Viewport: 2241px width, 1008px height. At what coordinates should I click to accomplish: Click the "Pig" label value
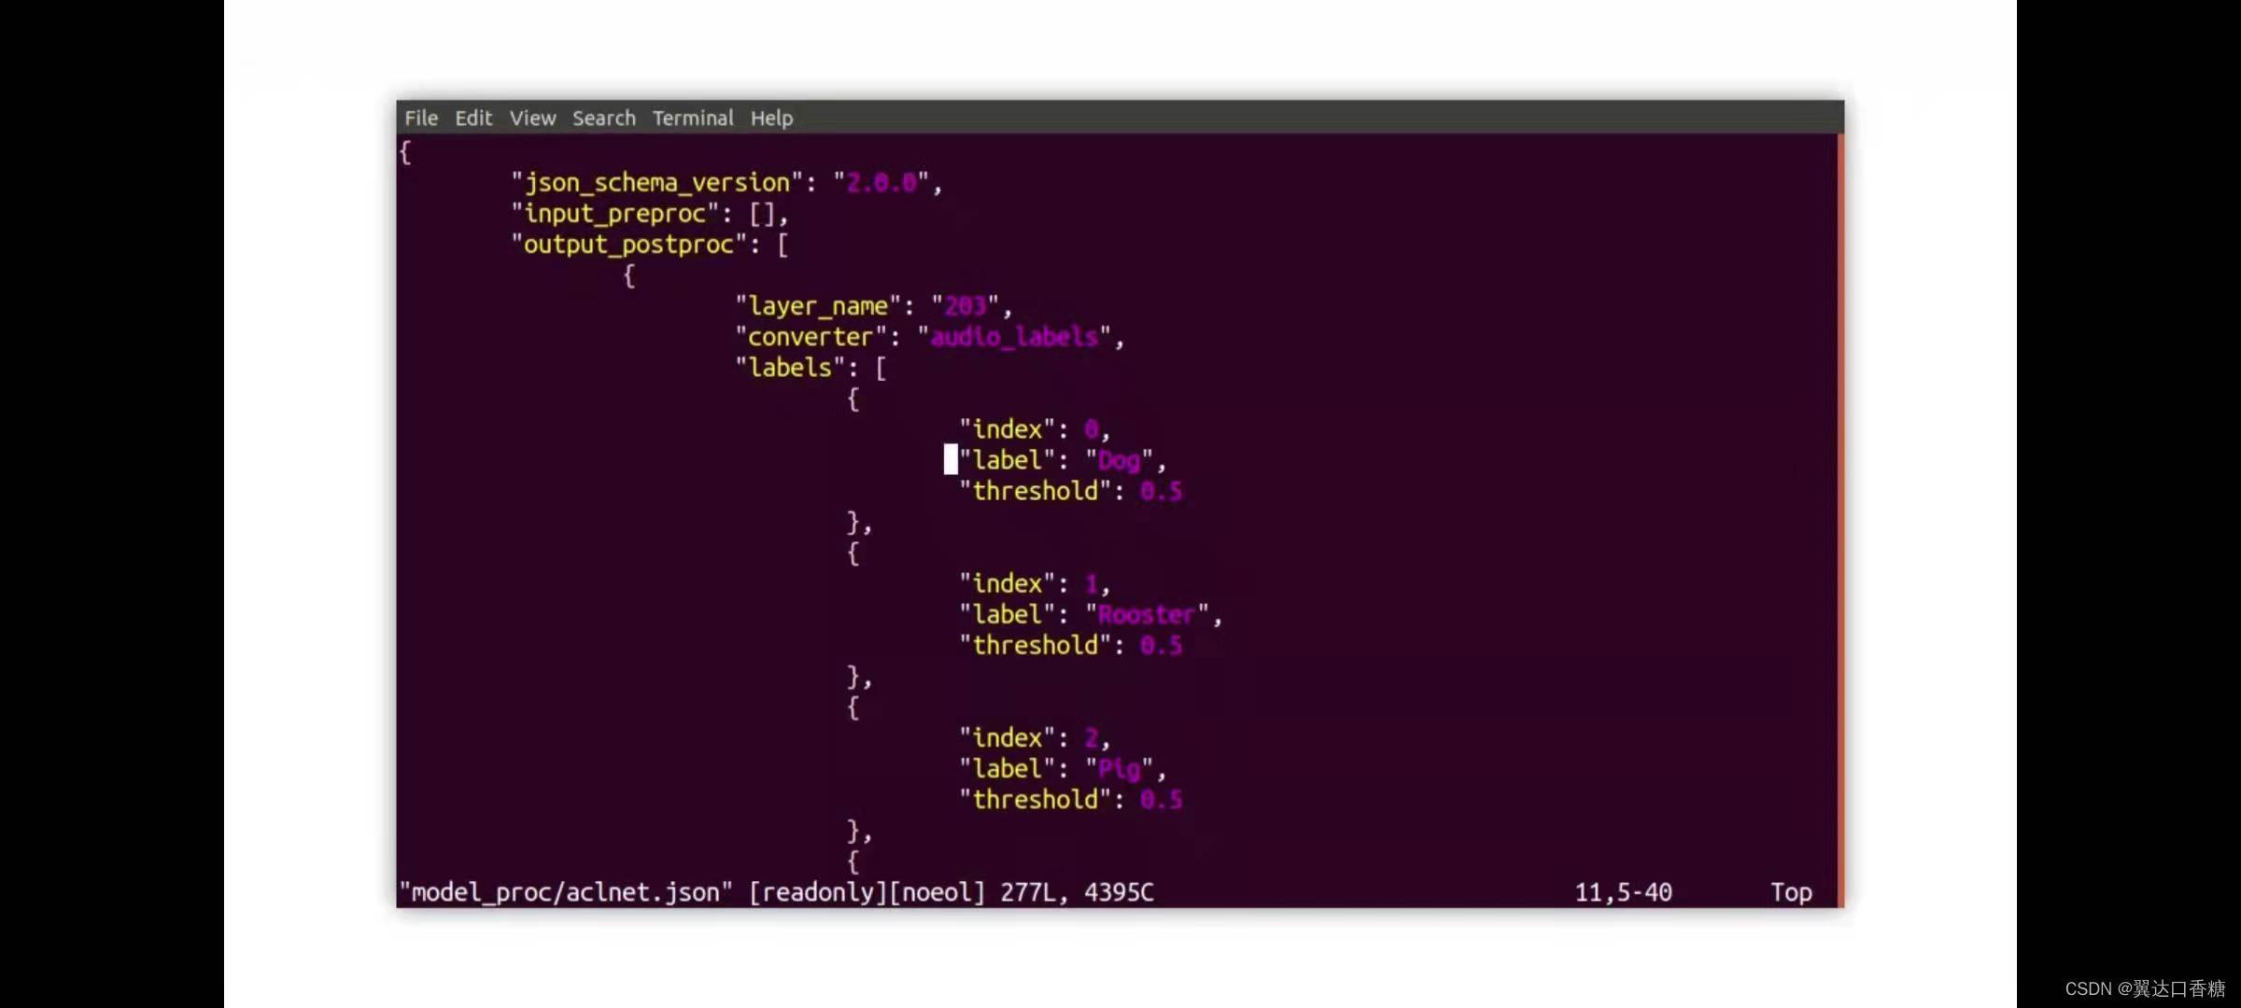[x=1119, y=769]
